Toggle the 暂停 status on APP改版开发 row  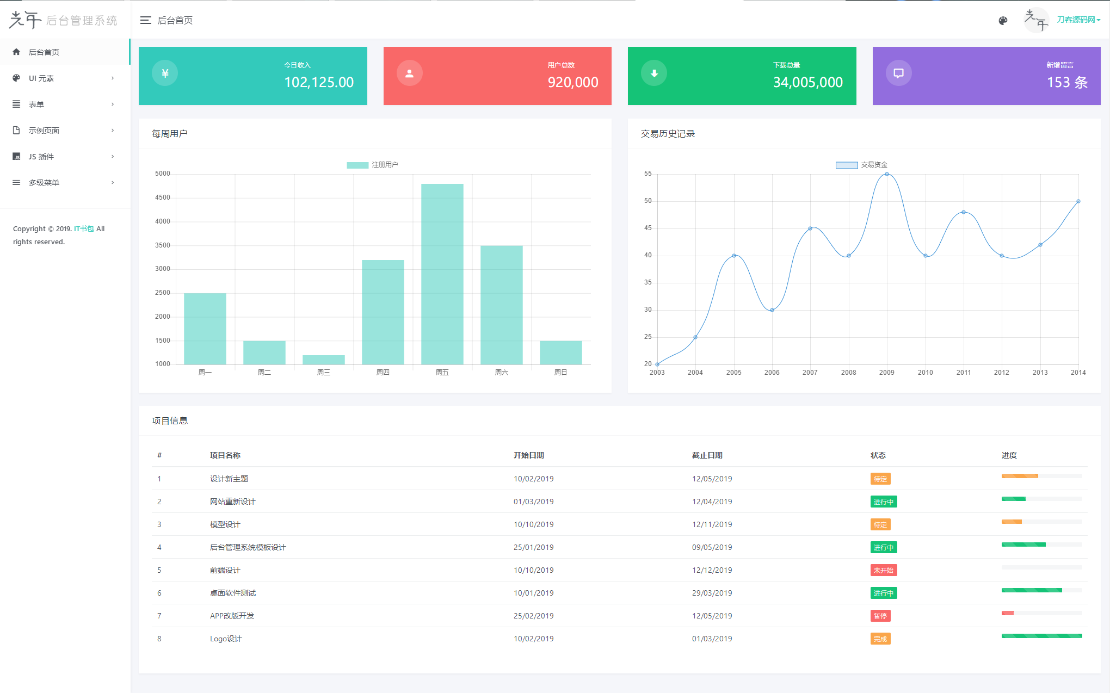coord(879,615)
